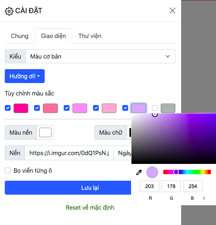This screenshot has width=216, height=225.
Task: Expand the Hường ơi! preset dropdown
Action: click(x=25, y=76)
